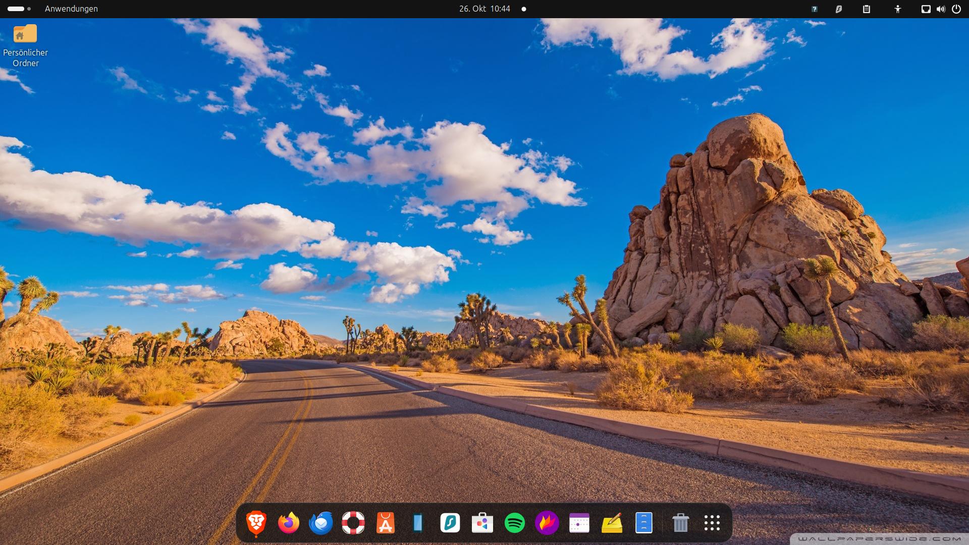Open the purple flame app icon

pyautogui.click(x=547, y=523)
